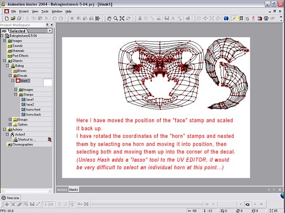The height and width of the screenshot is (213, 285).
Task: Switch to the Action1 window tab
Action: pyautogui.click(x=62, y=190)
